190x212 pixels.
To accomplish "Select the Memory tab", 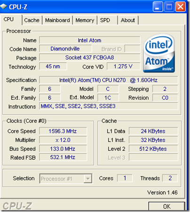I will click(x=85, y=20).
